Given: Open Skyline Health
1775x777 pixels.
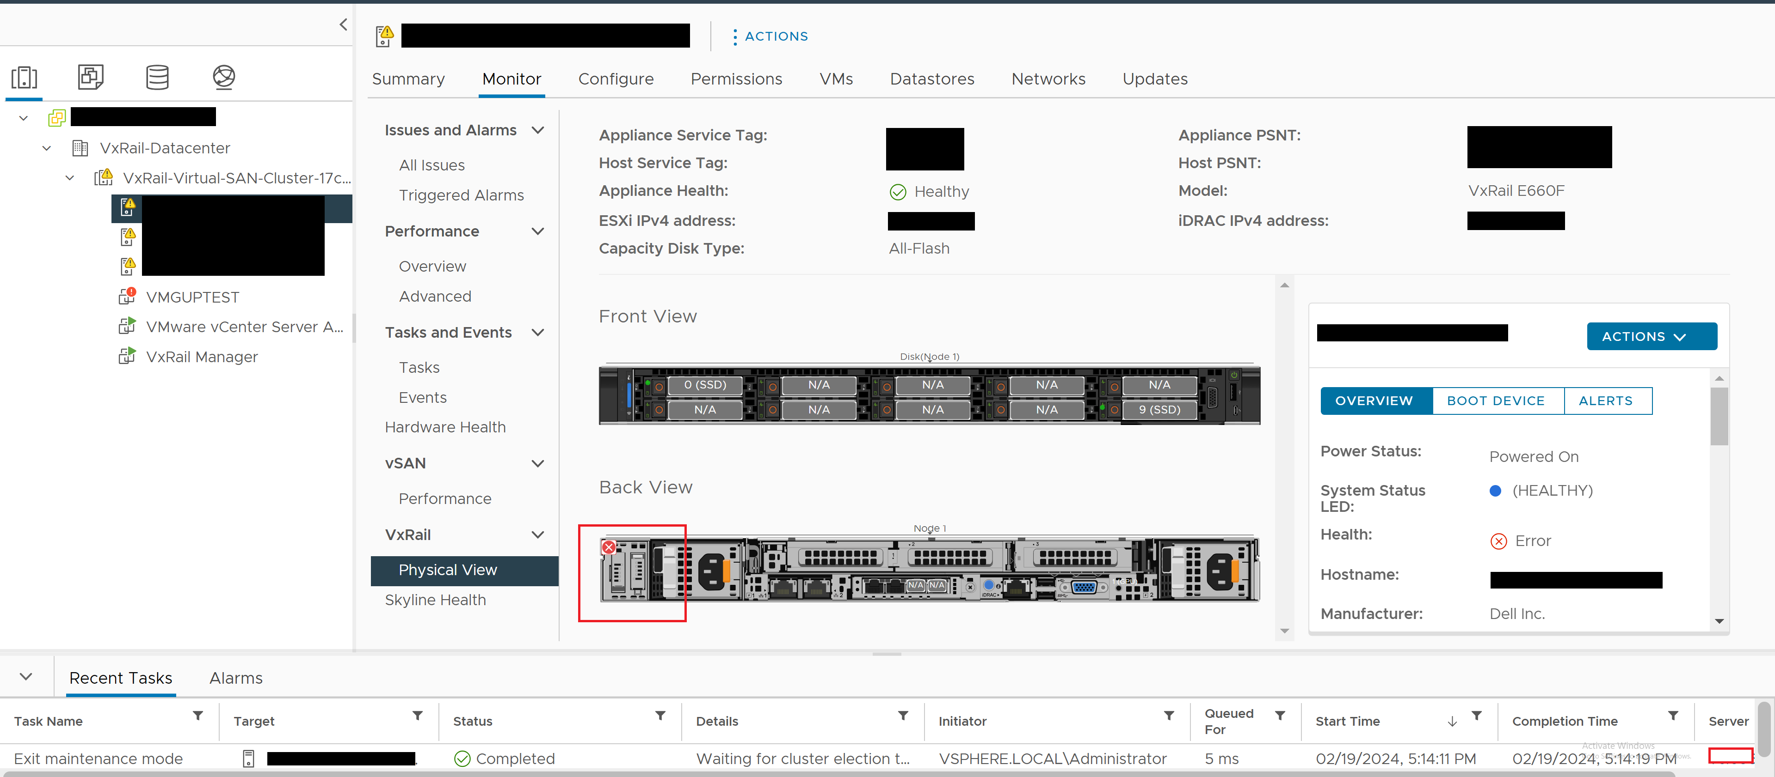Looking at the screenshot, I should tap(435, 600).
